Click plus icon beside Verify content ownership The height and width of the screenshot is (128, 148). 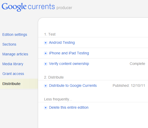coord(46,64)
